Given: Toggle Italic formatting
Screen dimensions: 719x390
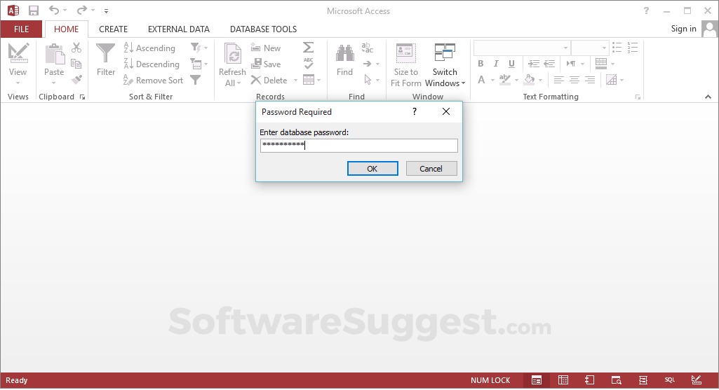Looking at the screenshot, I should click(x=496, y=64).
